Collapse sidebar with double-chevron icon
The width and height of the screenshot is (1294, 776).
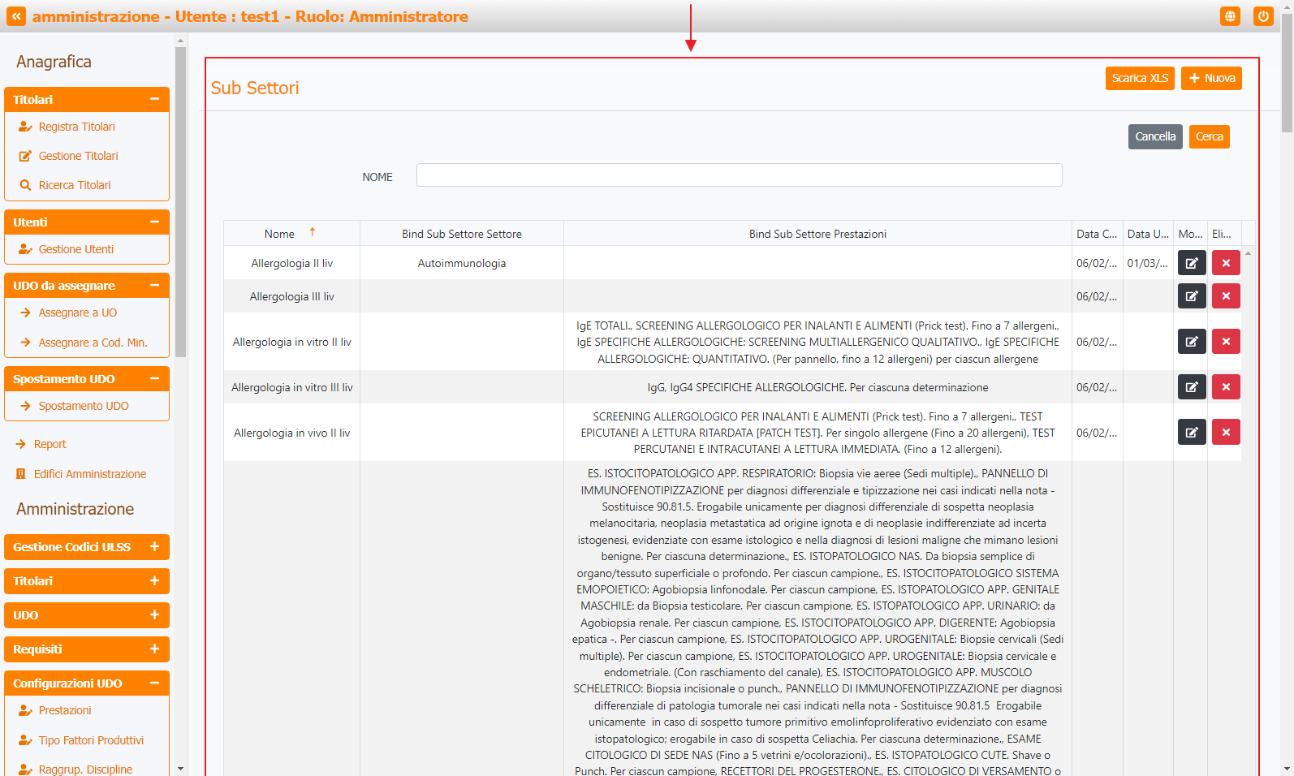tap(16, 16)
